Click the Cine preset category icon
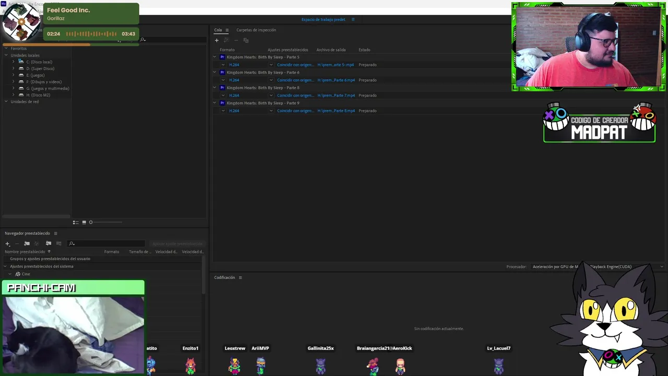Image resolution: width=668 pixels, height=376 pixels. (18, 274)
